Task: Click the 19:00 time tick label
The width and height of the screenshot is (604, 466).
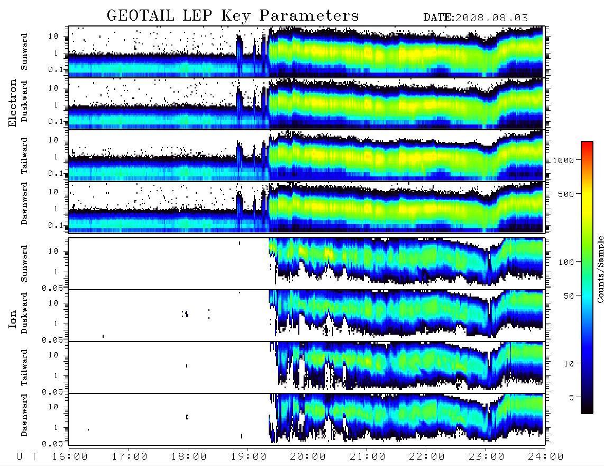Action: click(x=249, y=456)
